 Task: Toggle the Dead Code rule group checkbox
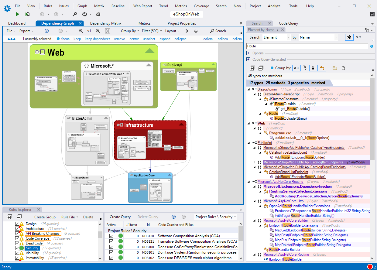point(17,243)
